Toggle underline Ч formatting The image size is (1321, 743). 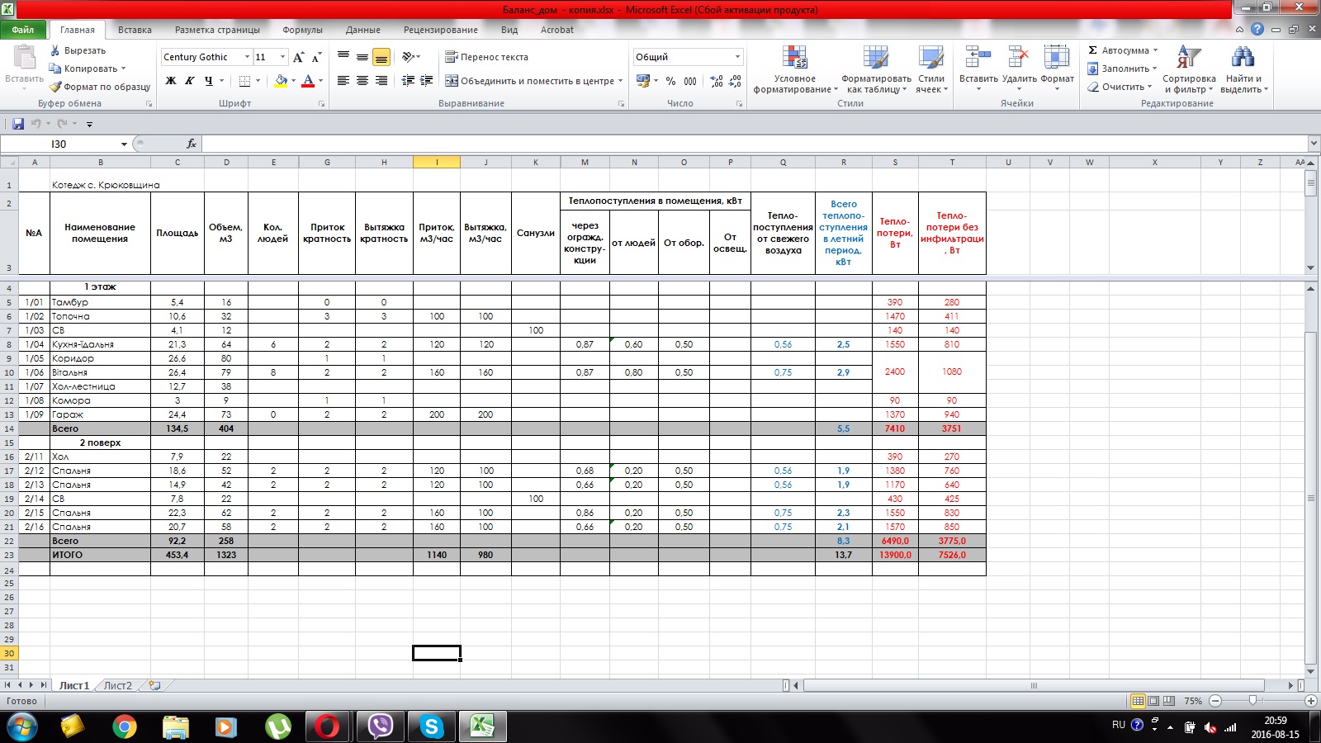coord(209,81)
